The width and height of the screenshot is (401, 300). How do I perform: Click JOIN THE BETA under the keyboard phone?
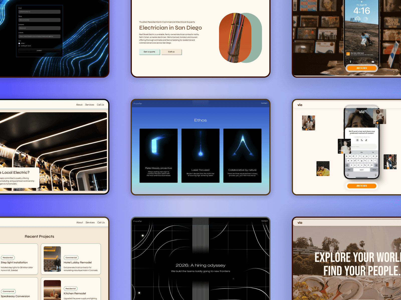[362, 186]
